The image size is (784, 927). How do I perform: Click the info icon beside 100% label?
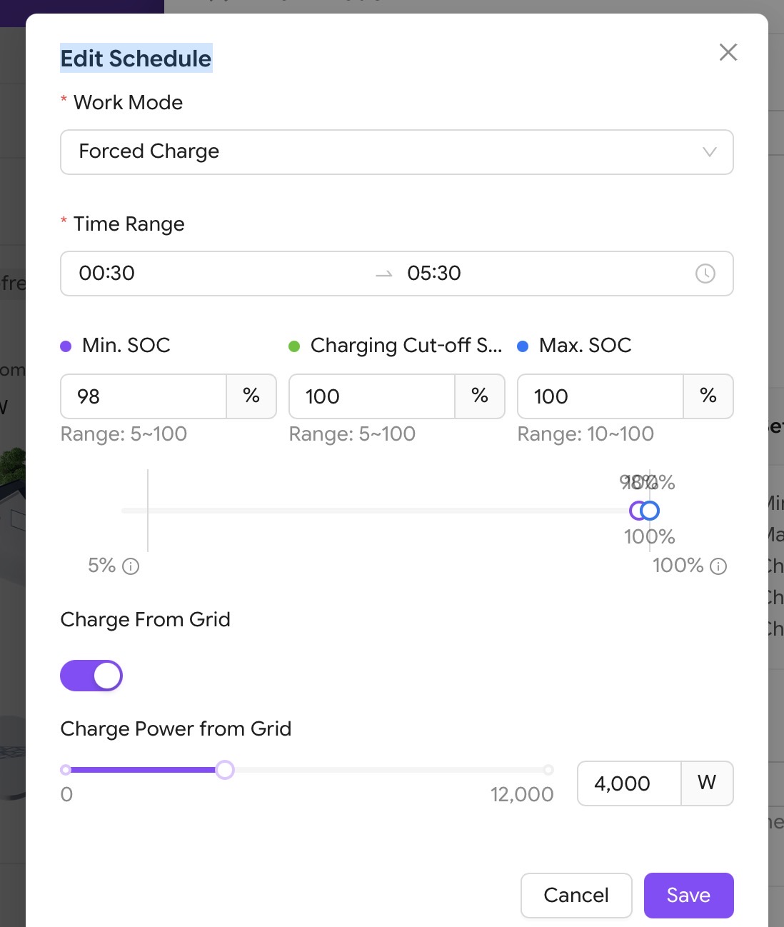[718, 566]
